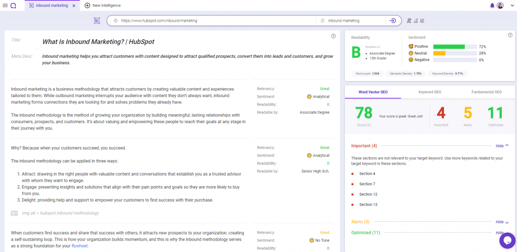517x252 pixels.
Task: Toggle the Optimized (11) section Hide control
Action: 500,233
